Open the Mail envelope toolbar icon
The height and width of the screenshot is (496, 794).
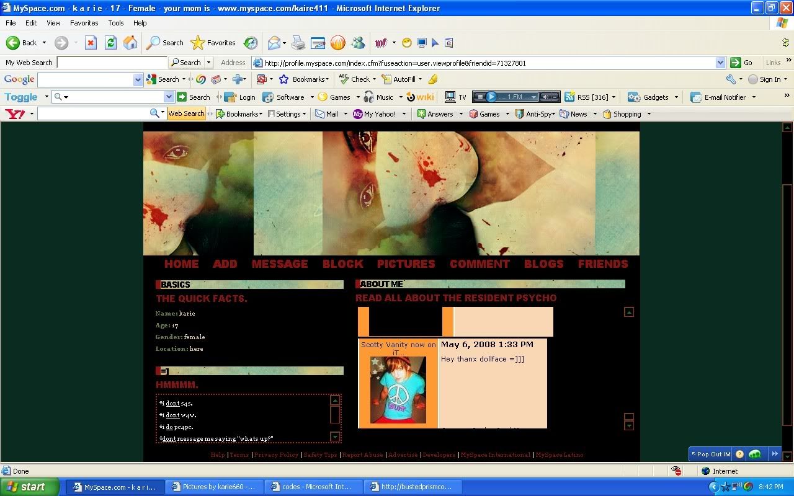[274, 43]
